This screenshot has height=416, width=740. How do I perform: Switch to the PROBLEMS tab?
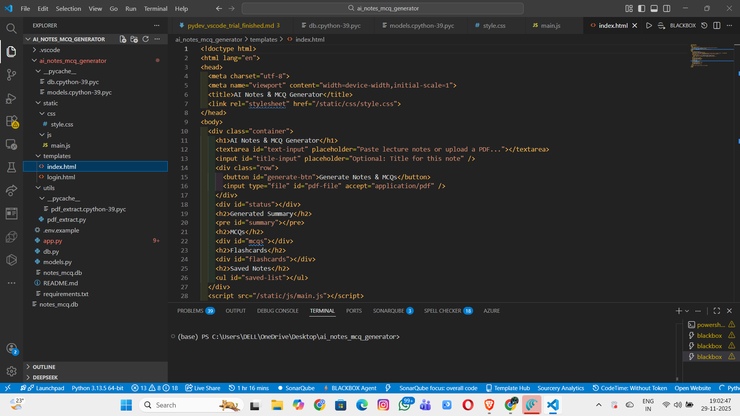point(190,311)
